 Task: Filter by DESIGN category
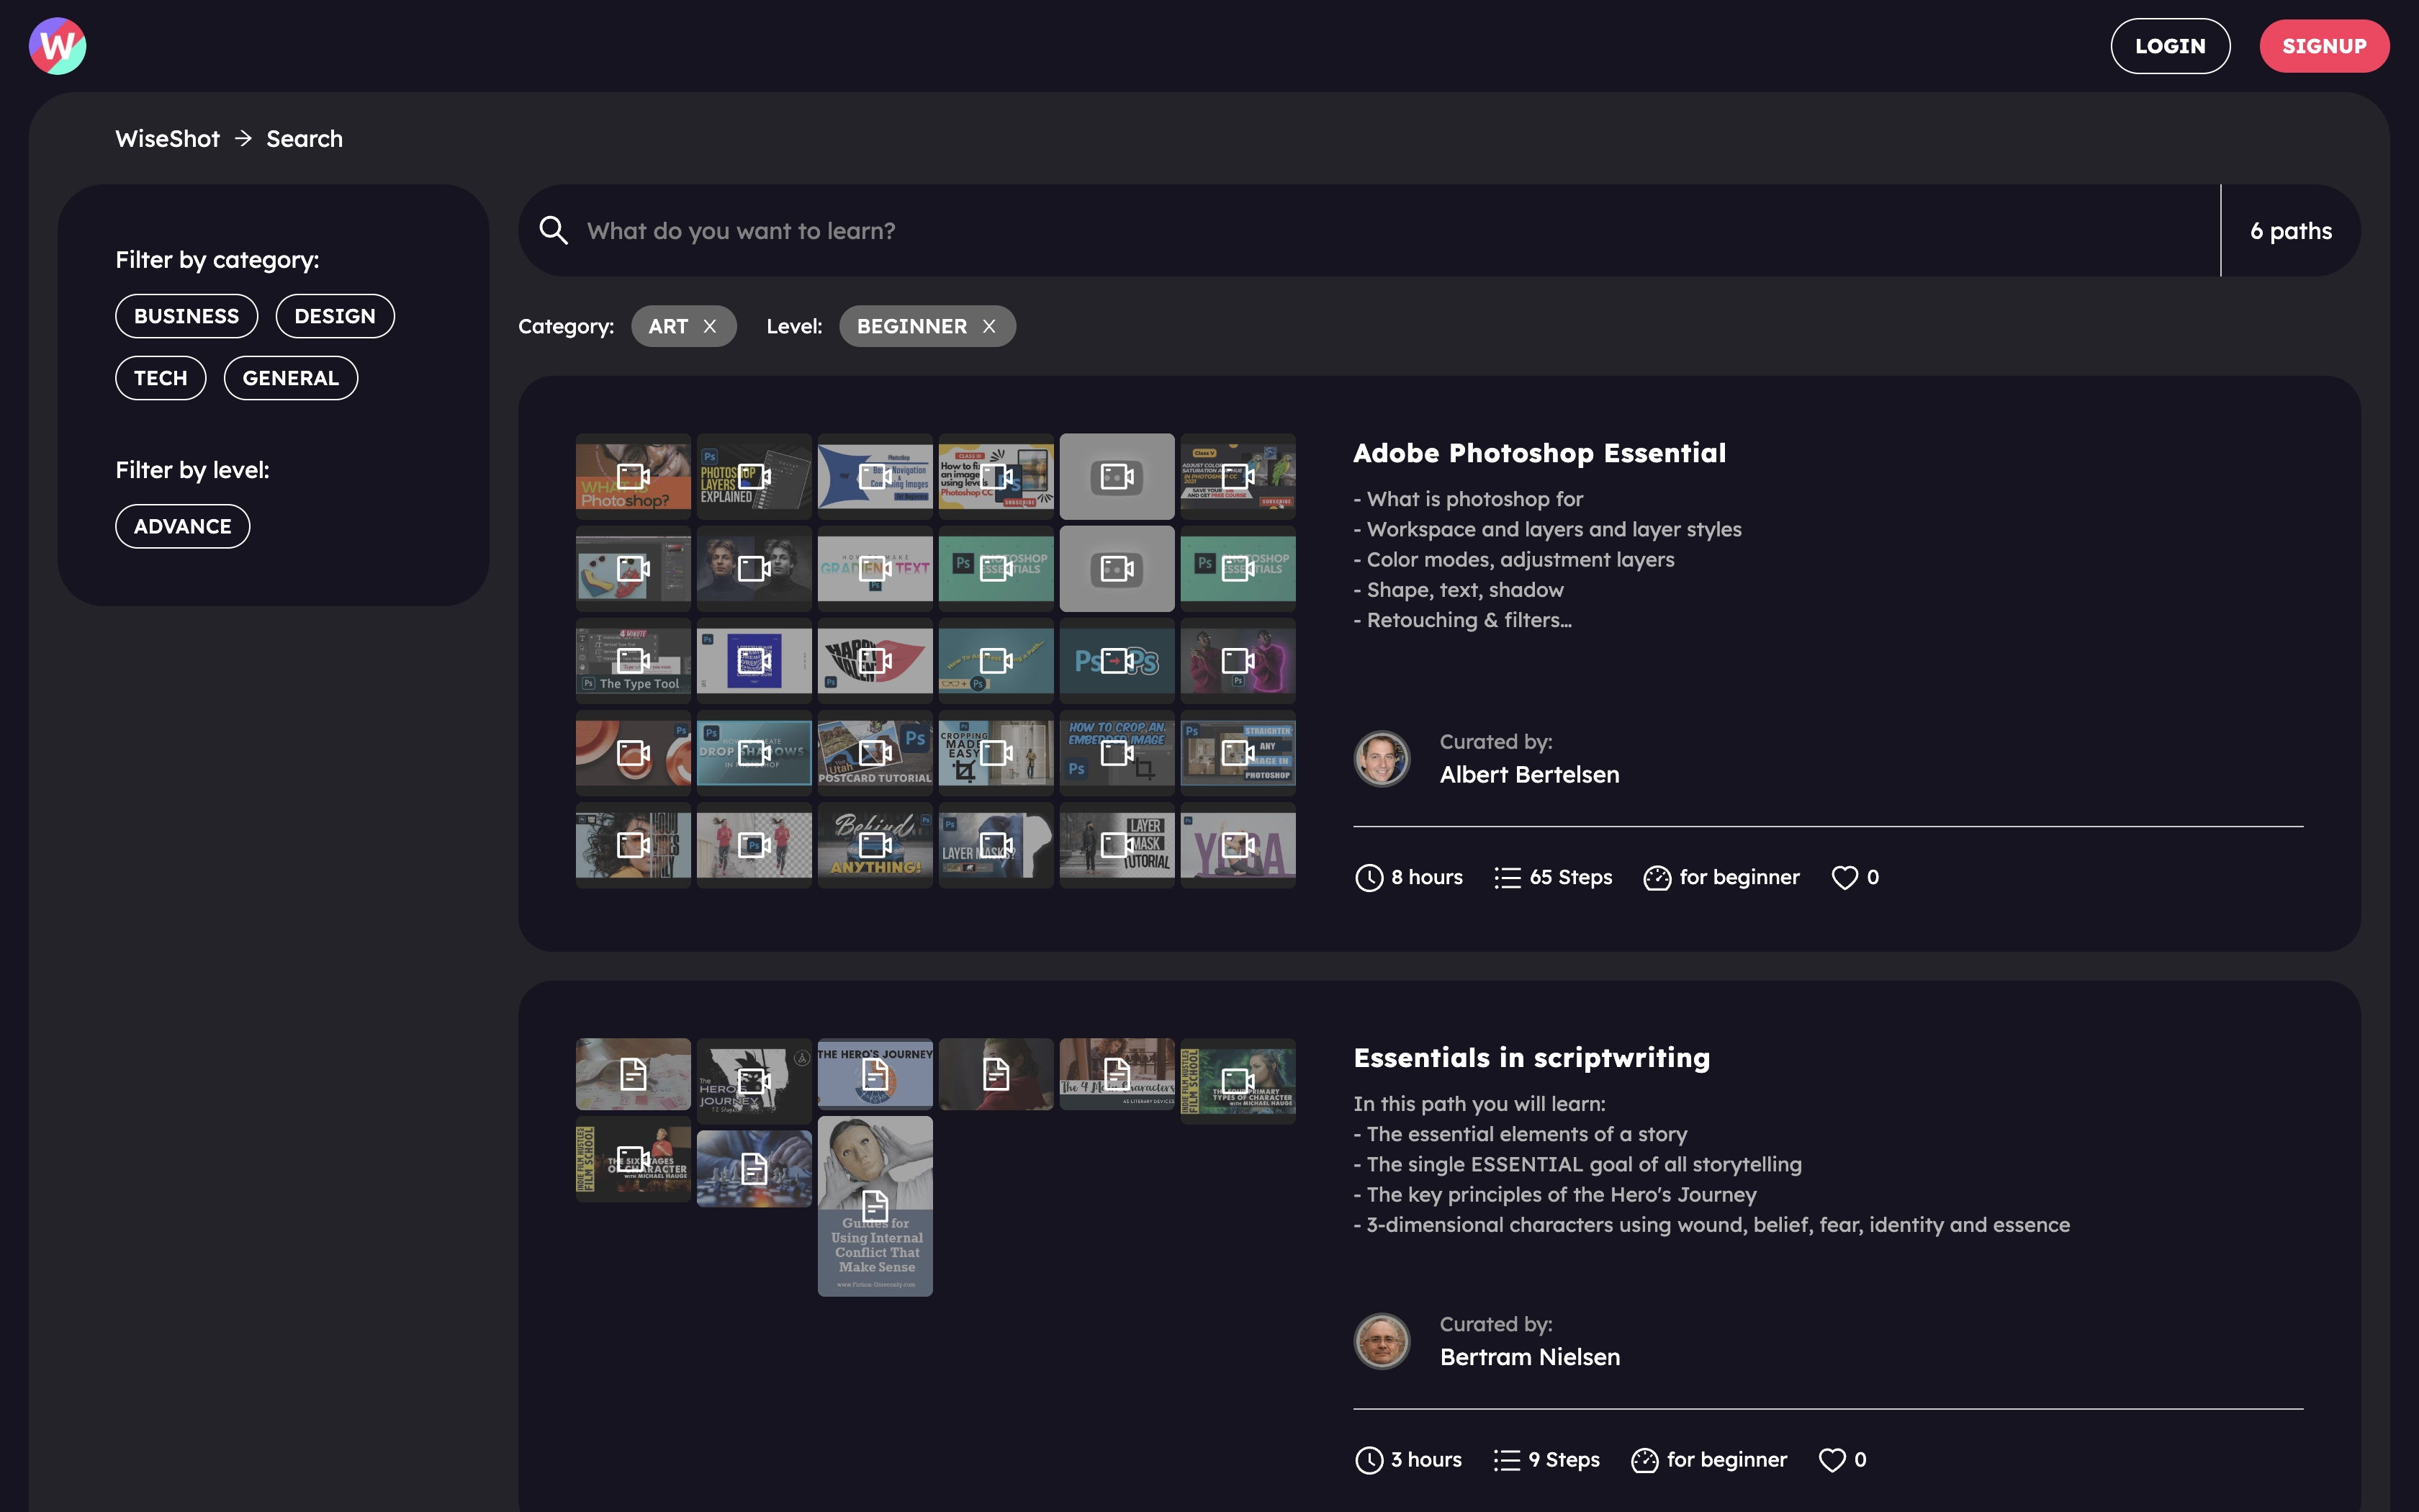pos(335,316)
